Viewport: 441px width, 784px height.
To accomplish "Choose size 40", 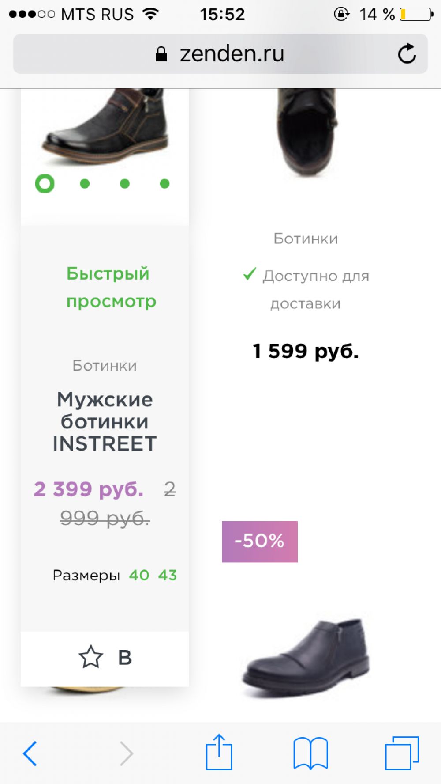I will (139, 575).
